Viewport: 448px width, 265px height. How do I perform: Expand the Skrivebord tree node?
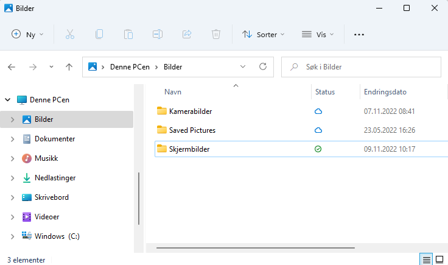click(x=13, y=197)
